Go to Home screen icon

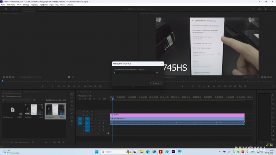[x=6, y=9]
